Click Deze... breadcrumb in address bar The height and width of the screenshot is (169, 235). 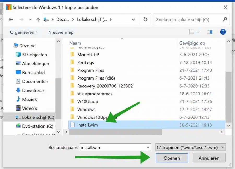[x=63, y=20]
